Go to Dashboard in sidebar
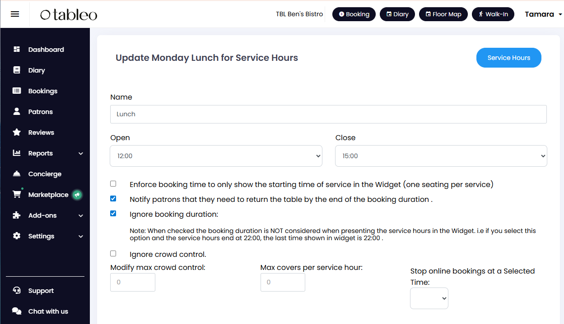 [x=46, y=50]
